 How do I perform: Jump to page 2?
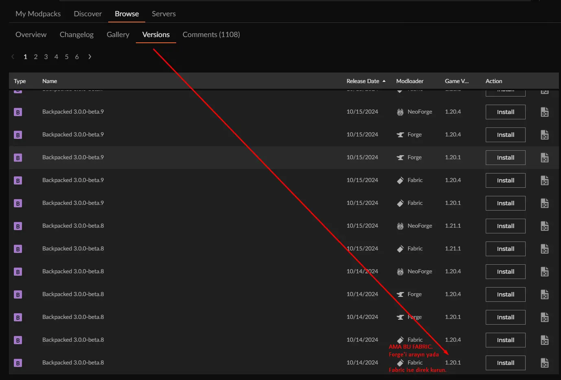(36, 57)
